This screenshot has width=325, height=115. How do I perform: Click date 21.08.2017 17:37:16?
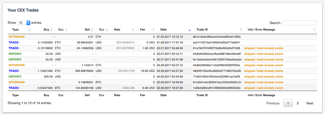point(170,42)
